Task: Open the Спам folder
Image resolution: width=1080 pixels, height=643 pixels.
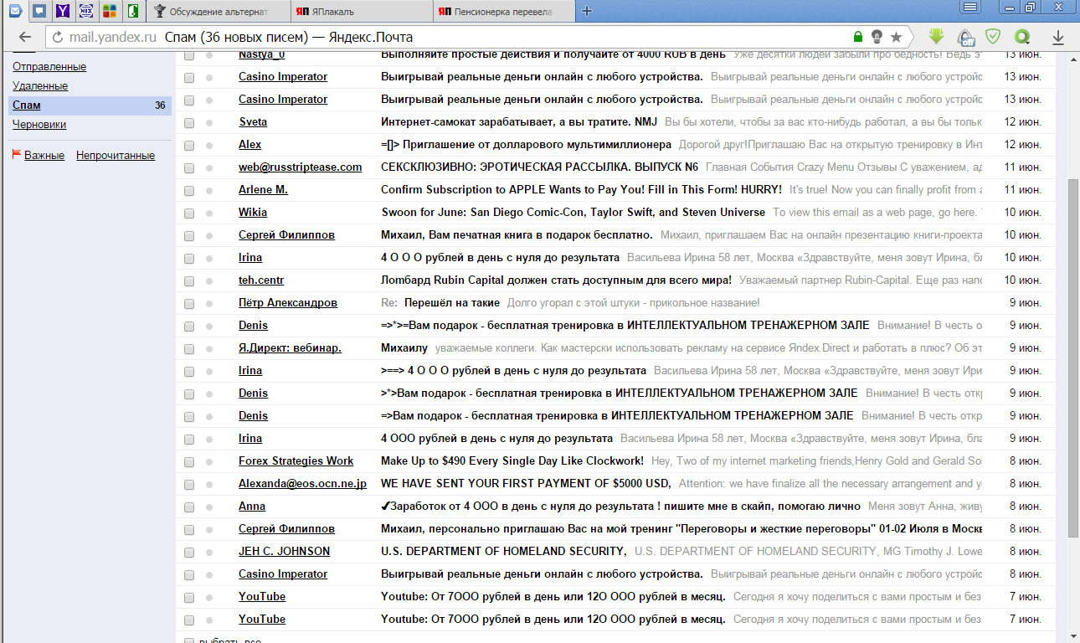Action: 27,105
